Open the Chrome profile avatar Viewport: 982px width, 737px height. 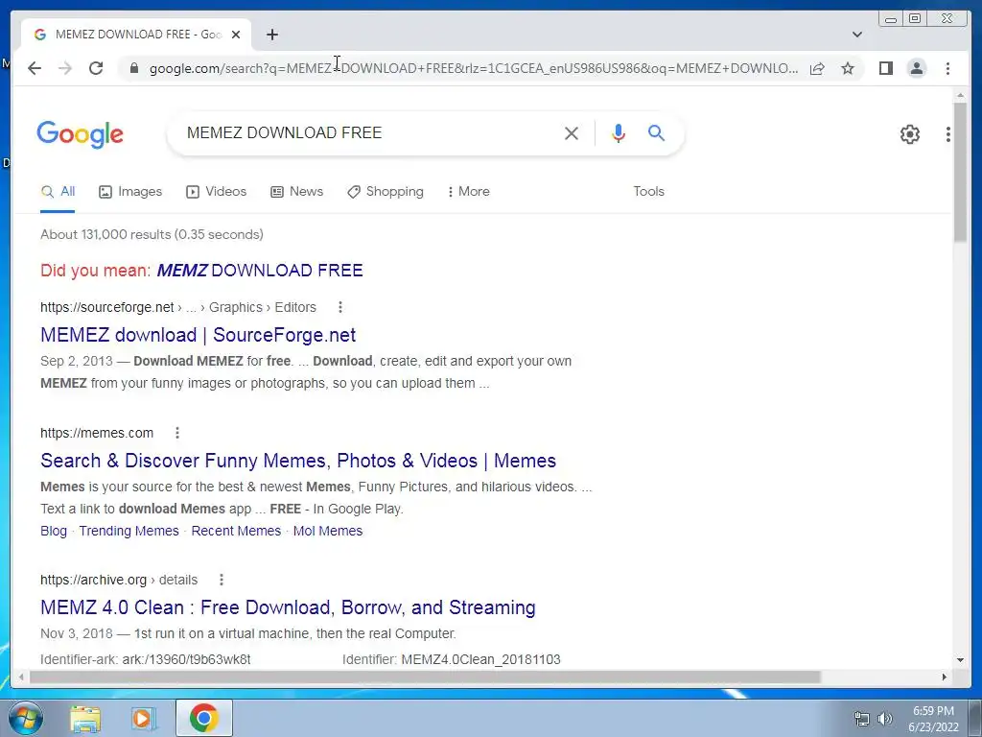(916, 68)
